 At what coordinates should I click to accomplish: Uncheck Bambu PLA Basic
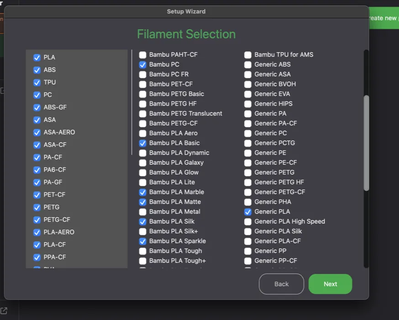tap(142, 143)
